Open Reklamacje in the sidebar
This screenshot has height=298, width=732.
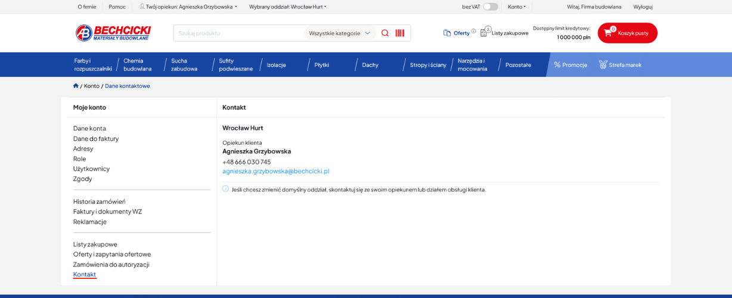90,222
